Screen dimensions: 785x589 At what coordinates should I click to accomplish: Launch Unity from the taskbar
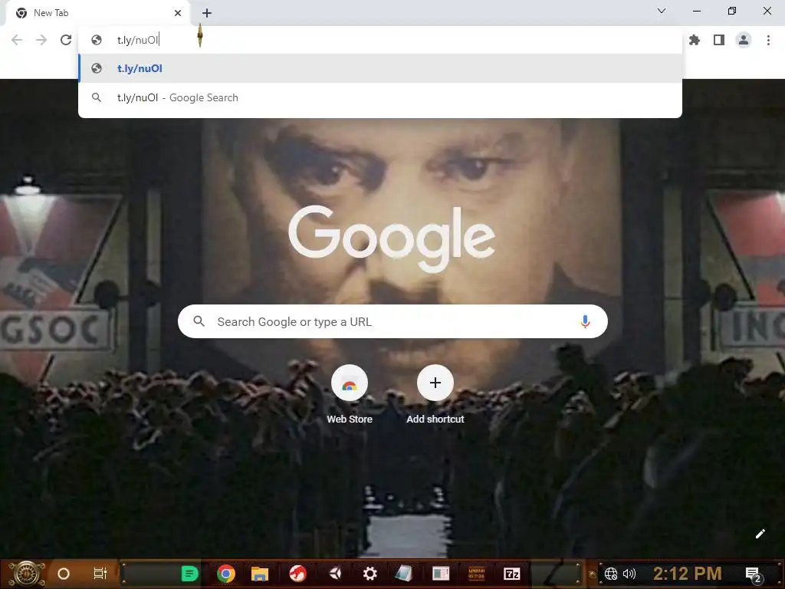pos(335,574)
